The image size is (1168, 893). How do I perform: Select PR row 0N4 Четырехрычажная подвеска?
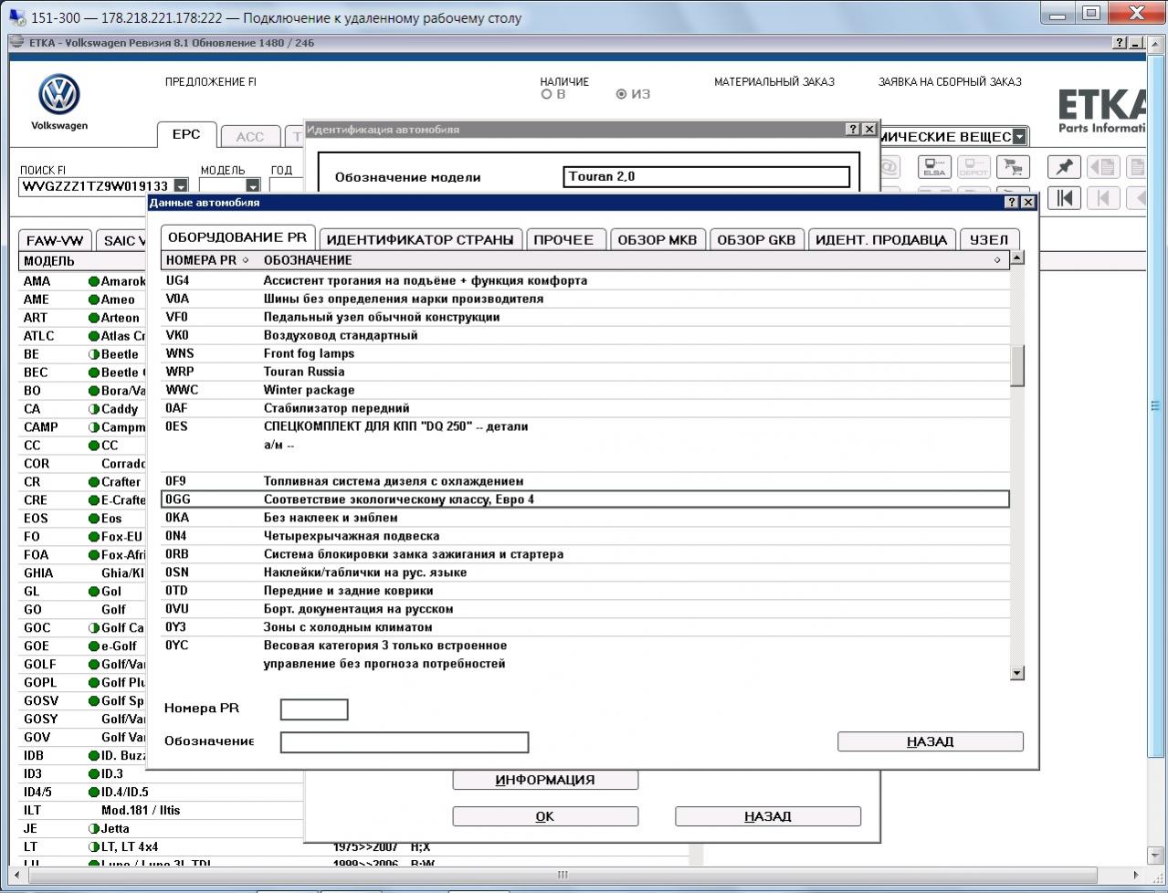pyautogui.click(x=585, y=536)
